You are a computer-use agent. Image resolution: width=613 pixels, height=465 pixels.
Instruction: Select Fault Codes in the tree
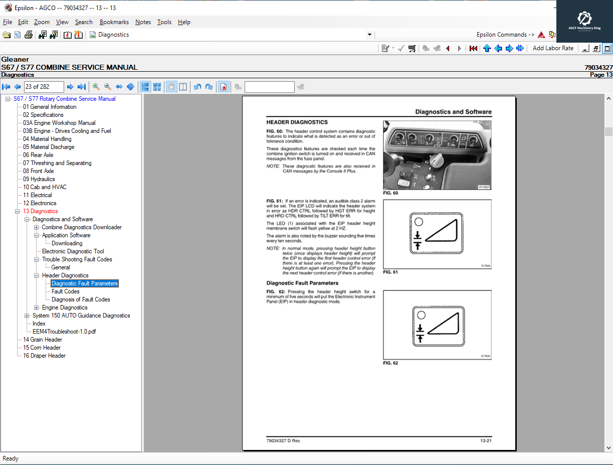pos(65,291)
